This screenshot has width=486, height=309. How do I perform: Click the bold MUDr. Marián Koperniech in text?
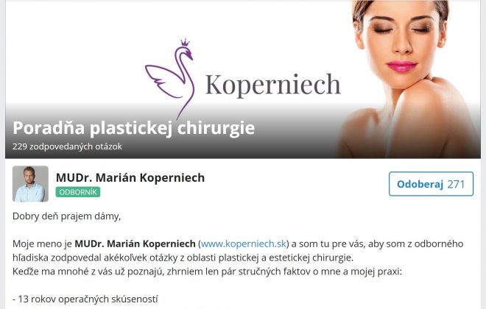[135, 244]
